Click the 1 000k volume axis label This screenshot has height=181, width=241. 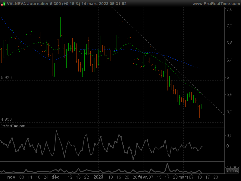click(x=233, y=167)
